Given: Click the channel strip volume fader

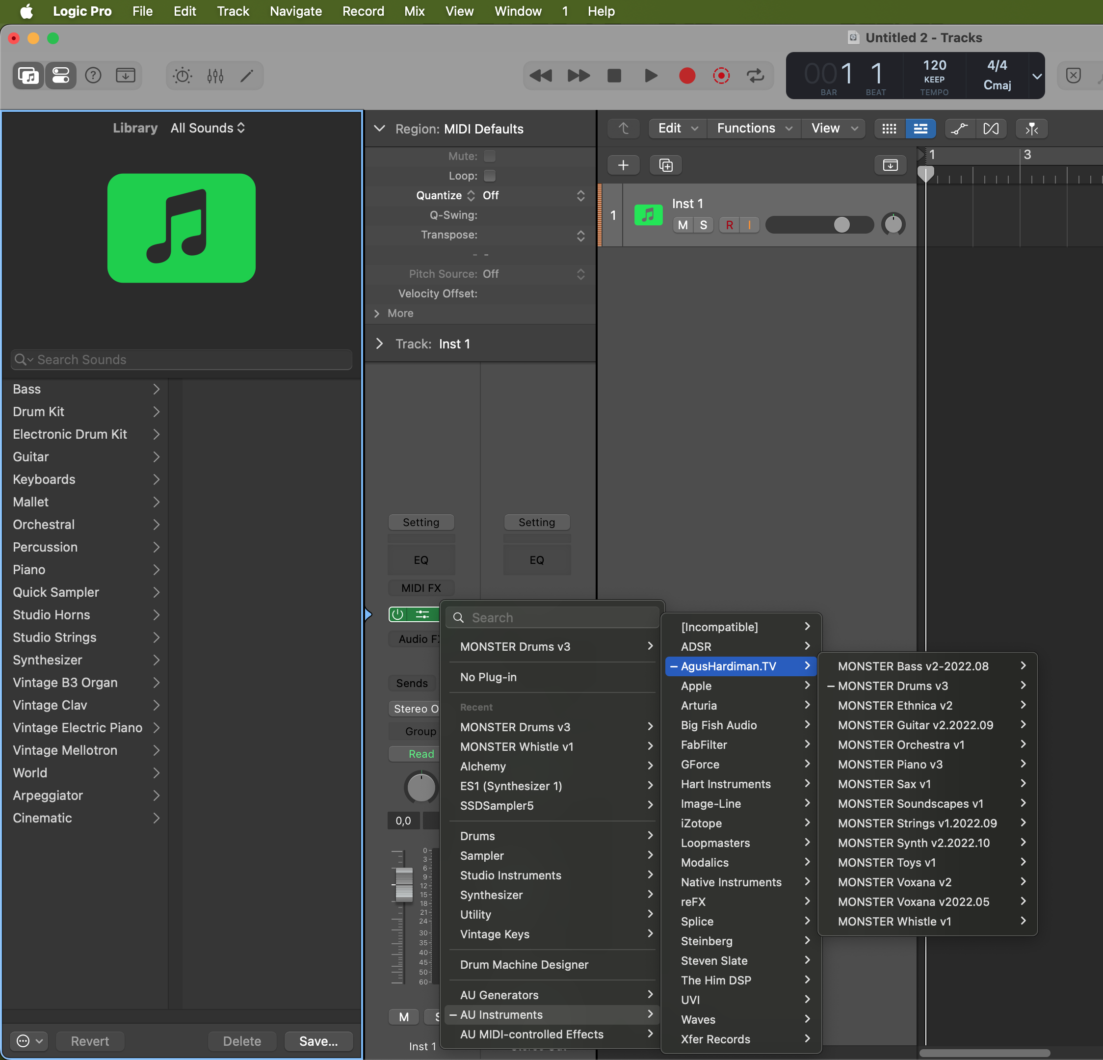Looking at the screenshot, I should tap(404, 884).
